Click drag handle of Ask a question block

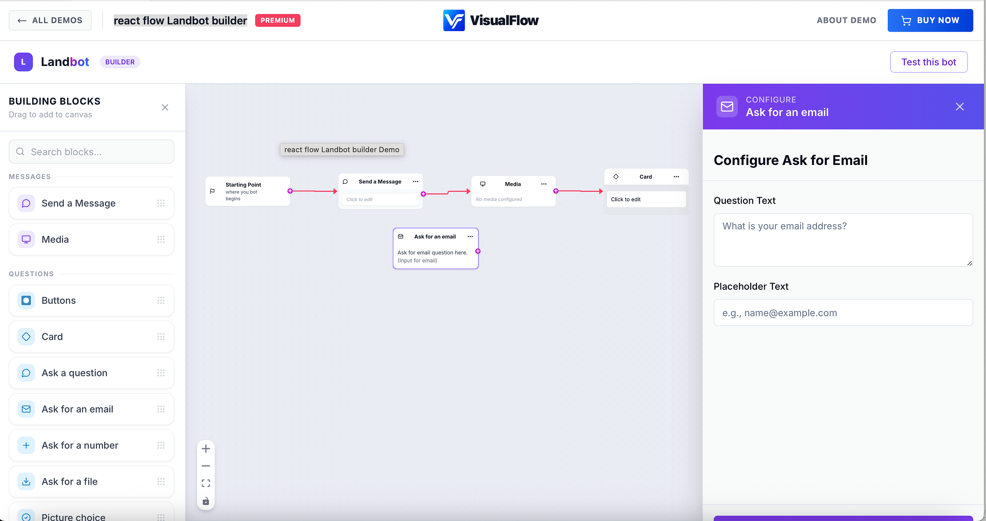coord(161,373)
